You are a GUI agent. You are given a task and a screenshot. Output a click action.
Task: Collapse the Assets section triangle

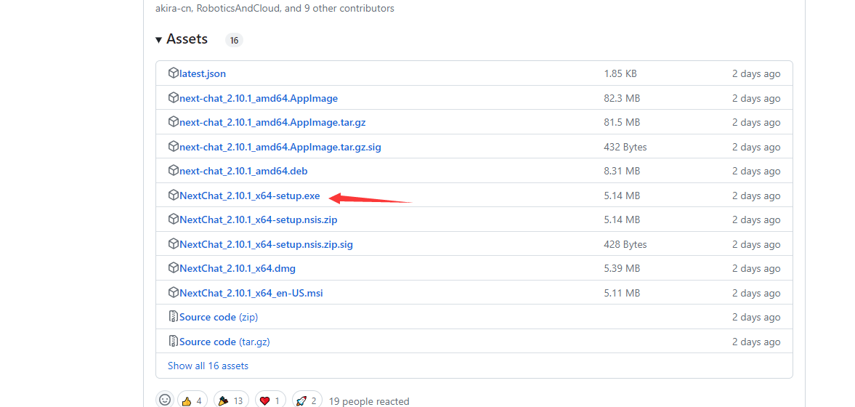pyautogui.click(x=159, y=39)
